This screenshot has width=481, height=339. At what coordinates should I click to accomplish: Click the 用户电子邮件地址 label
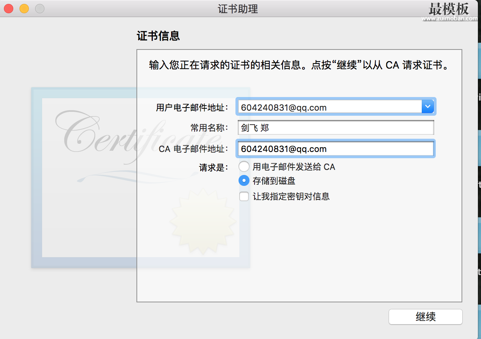click(x=192, y=108)
